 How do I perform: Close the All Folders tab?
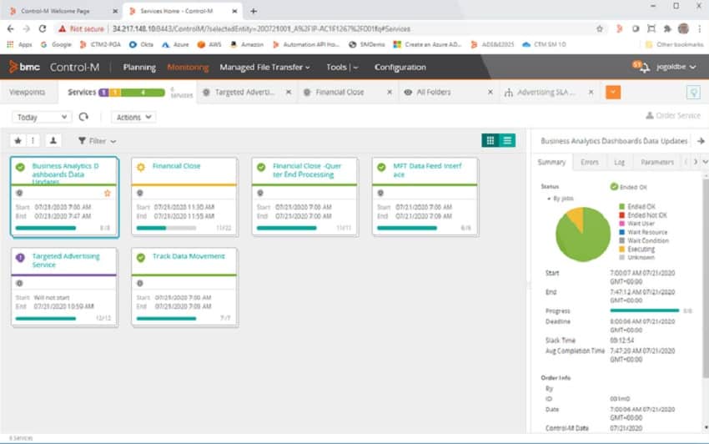click(490, 92)
